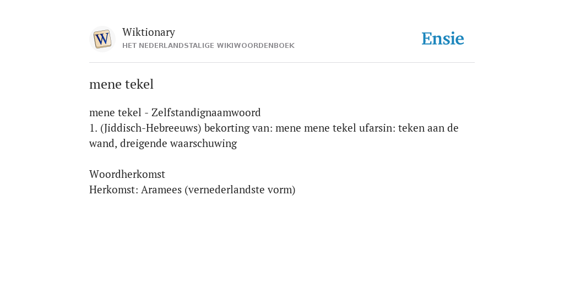Click the 'wand, dreigende waarschuwing' text line
Screen dimensions: 564x282
163,144
